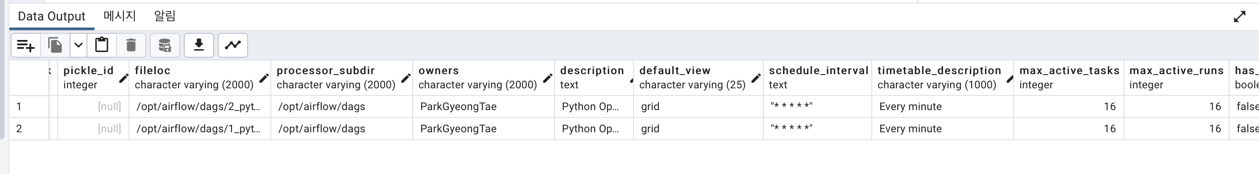The width and height of the screenshot is (1259, 174).
Task: Click the Paste clipboard icon
Action: coord(102,45)
